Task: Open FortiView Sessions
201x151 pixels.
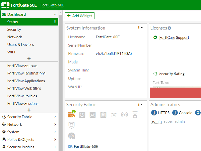Action: (x=23, y=103)
